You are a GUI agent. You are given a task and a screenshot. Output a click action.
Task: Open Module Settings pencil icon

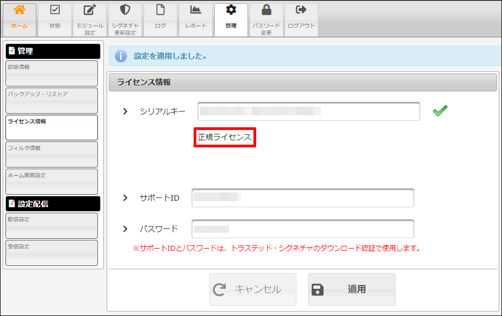click(90, 10)
